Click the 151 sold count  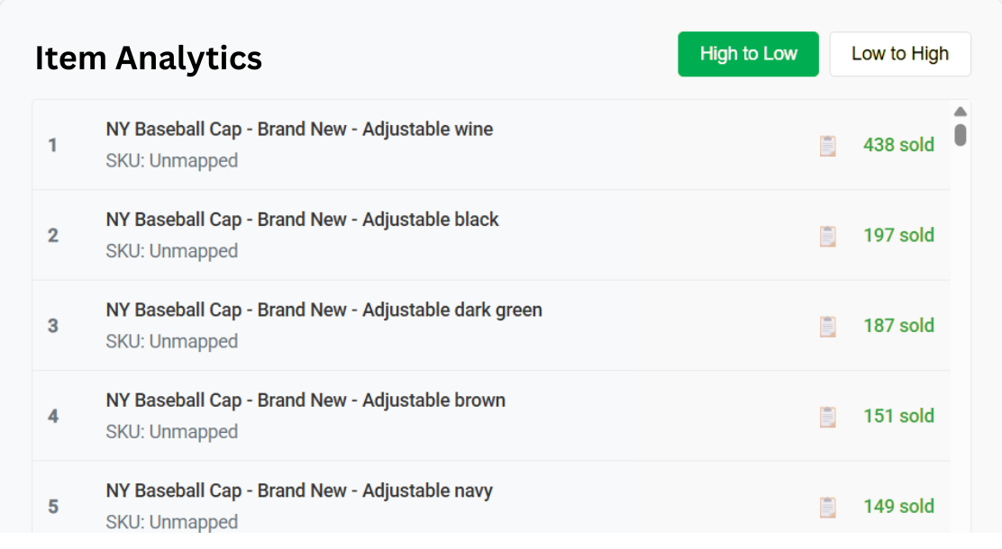(898, 417)
